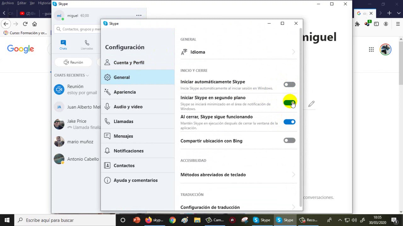
Task: Toggle Al cerrar, Skype sigue funcionando switch
Action: click(289, 122)
